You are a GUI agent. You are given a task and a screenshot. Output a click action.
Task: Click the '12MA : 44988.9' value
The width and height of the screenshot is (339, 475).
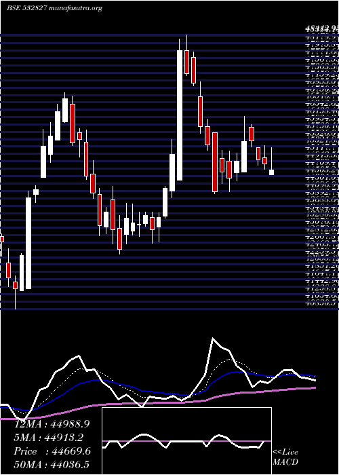(x=52, y=424)
